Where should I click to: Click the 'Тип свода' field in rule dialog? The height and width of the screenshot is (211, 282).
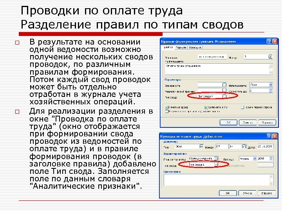point(210,97)
